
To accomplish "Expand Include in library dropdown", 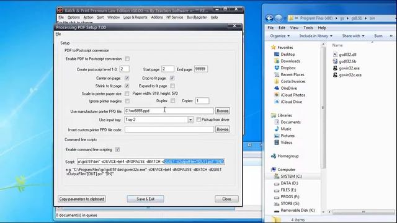I will tap(316, 36).
